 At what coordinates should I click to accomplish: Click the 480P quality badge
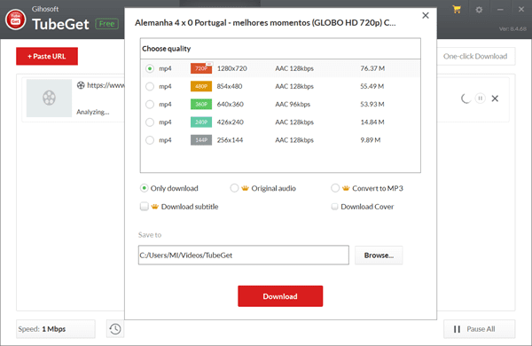pyautogui.click(x=201, y=86)
